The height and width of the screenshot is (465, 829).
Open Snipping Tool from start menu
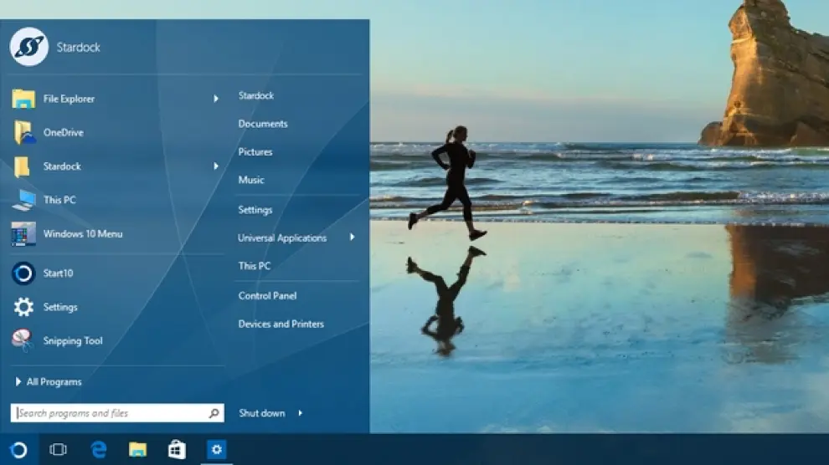(23, 340)
